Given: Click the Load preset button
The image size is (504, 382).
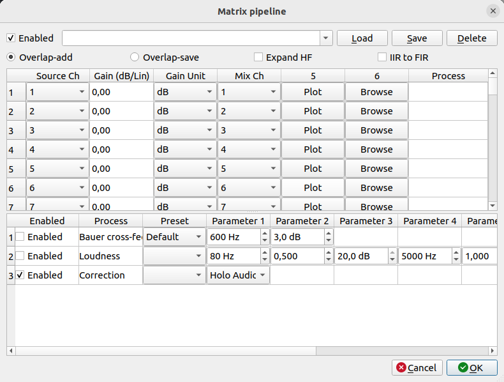Looking at the screenshot, I should [x=362, y=38].
